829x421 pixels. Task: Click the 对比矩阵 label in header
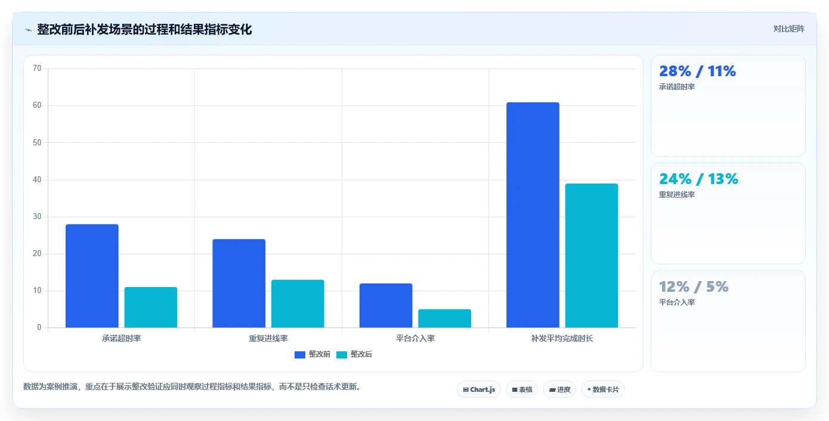point(788,29)
